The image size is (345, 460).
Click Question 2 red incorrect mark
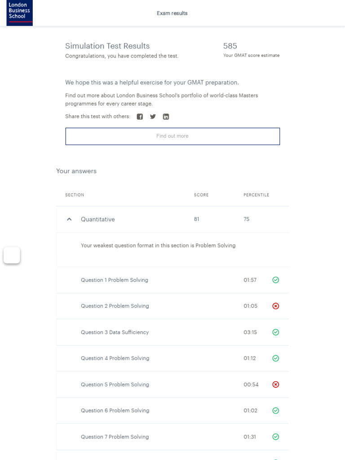pos(276,306)
